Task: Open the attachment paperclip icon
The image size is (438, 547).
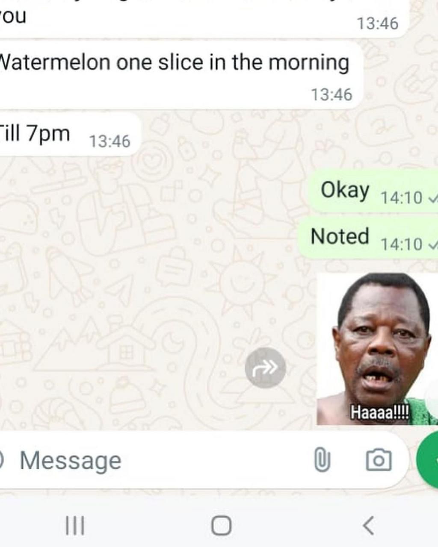Action: click(x=322, y=460)
